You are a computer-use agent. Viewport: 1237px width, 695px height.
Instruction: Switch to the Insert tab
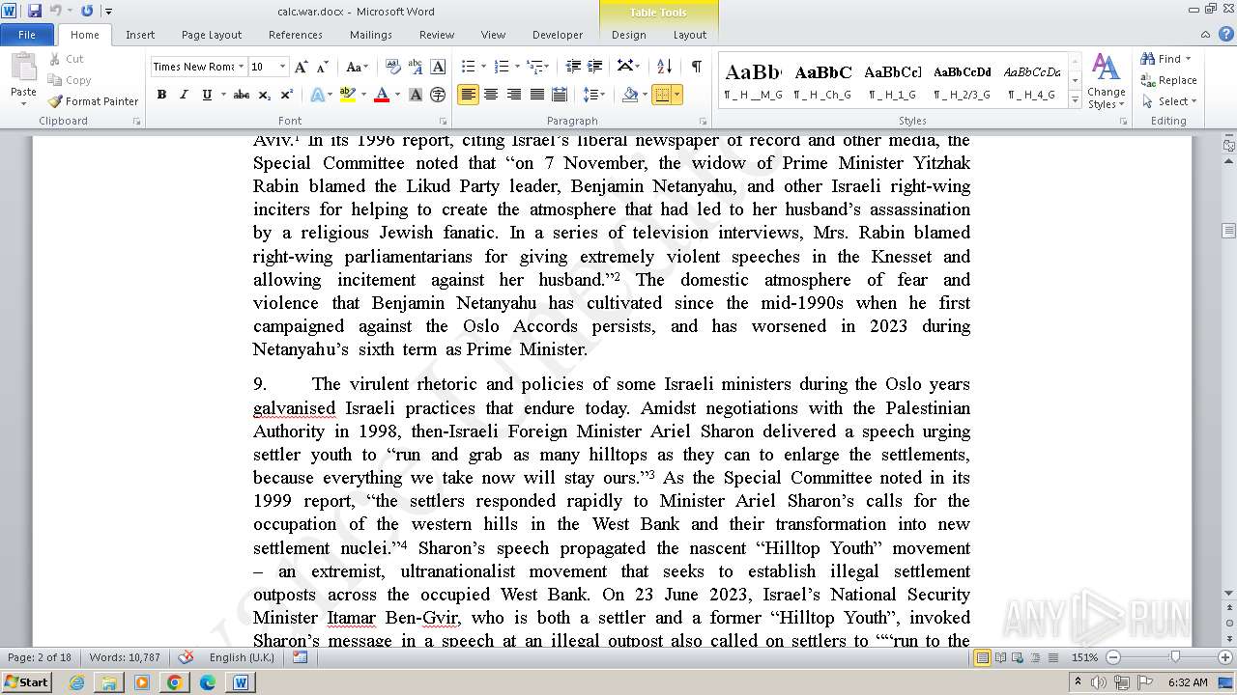(x=140, y=35)
